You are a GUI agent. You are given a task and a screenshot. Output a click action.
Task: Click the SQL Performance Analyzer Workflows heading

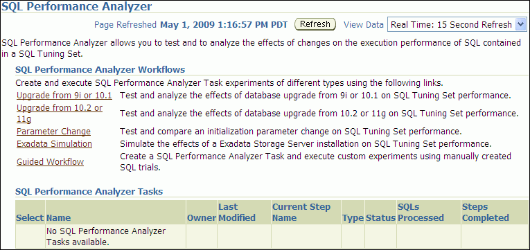point(100,69)
